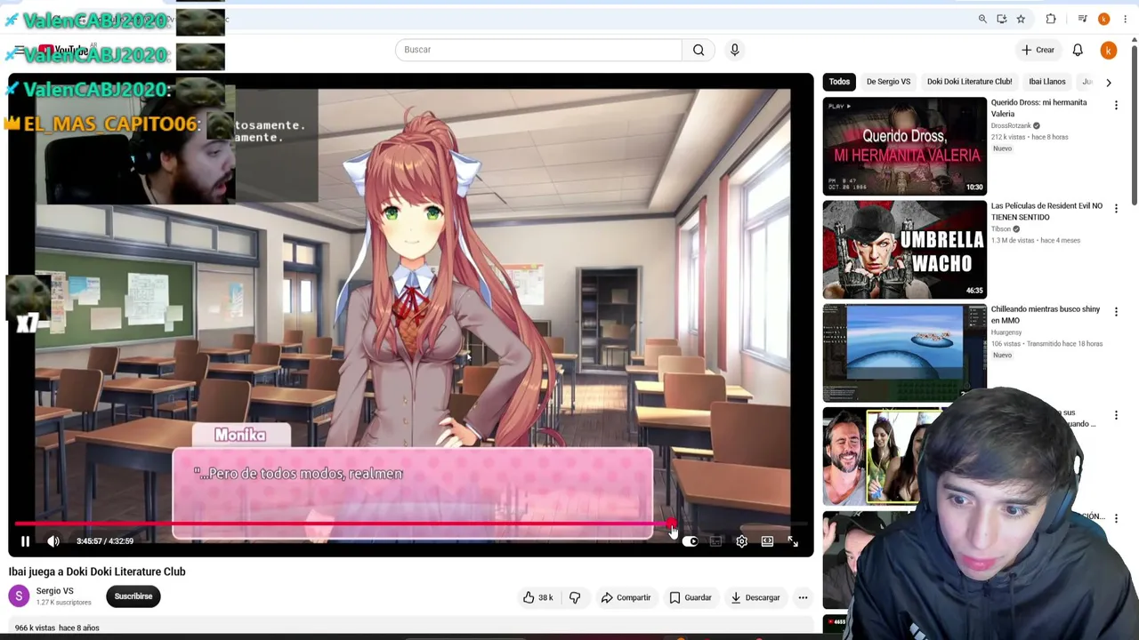This screenshot has width=1139, height=640.
Task: Open the shiny MMO stream thumbnail
Action: tap(904, 353)
